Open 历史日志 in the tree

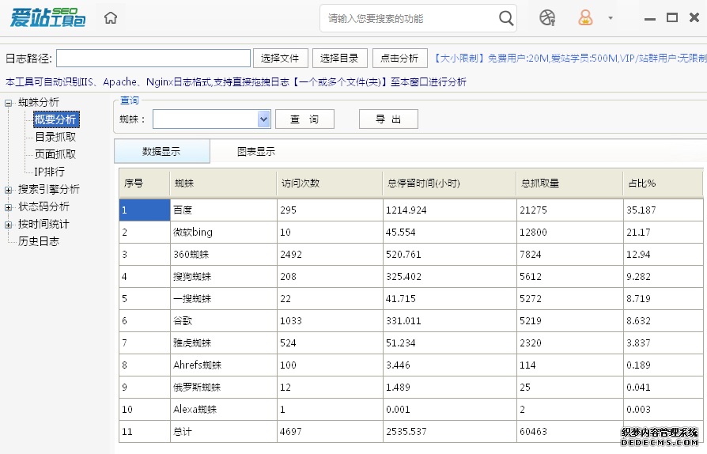pyautogui.click(x=39, y=241)
